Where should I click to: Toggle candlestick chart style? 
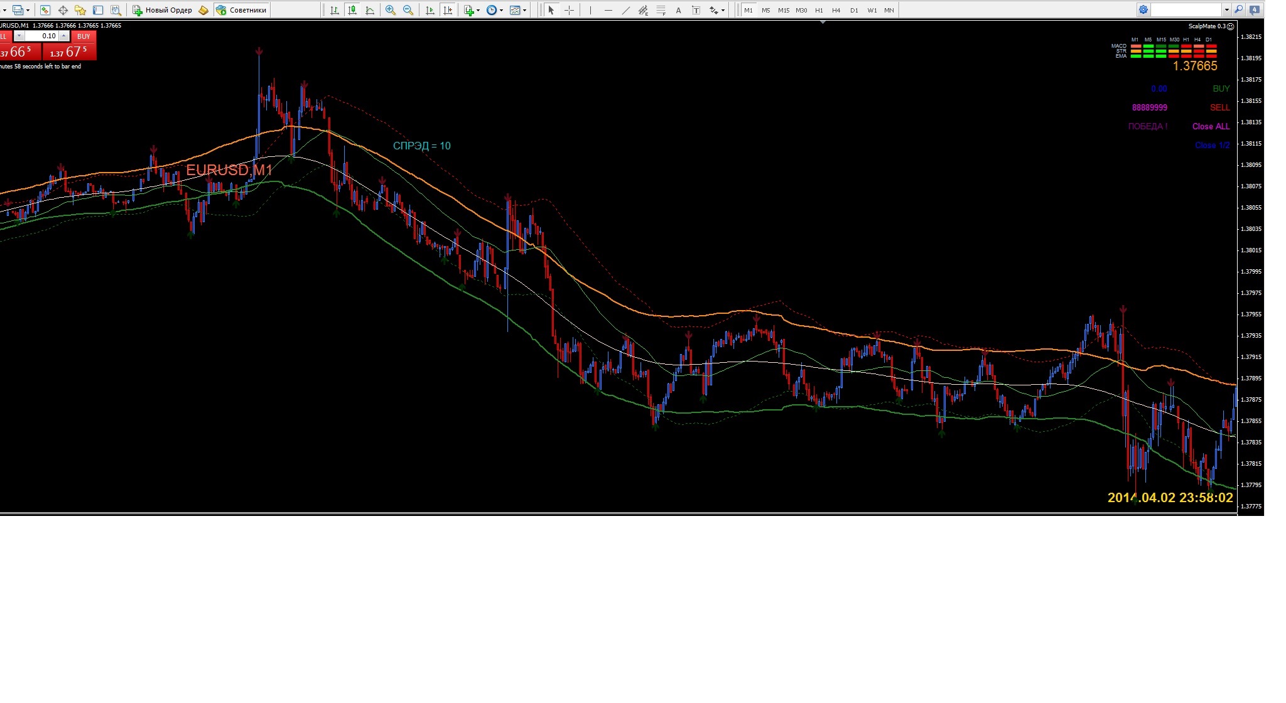(352, 10)
